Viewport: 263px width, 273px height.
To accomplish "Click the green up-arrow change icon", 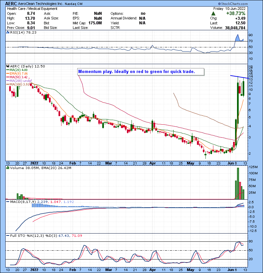I will (213, 13).
